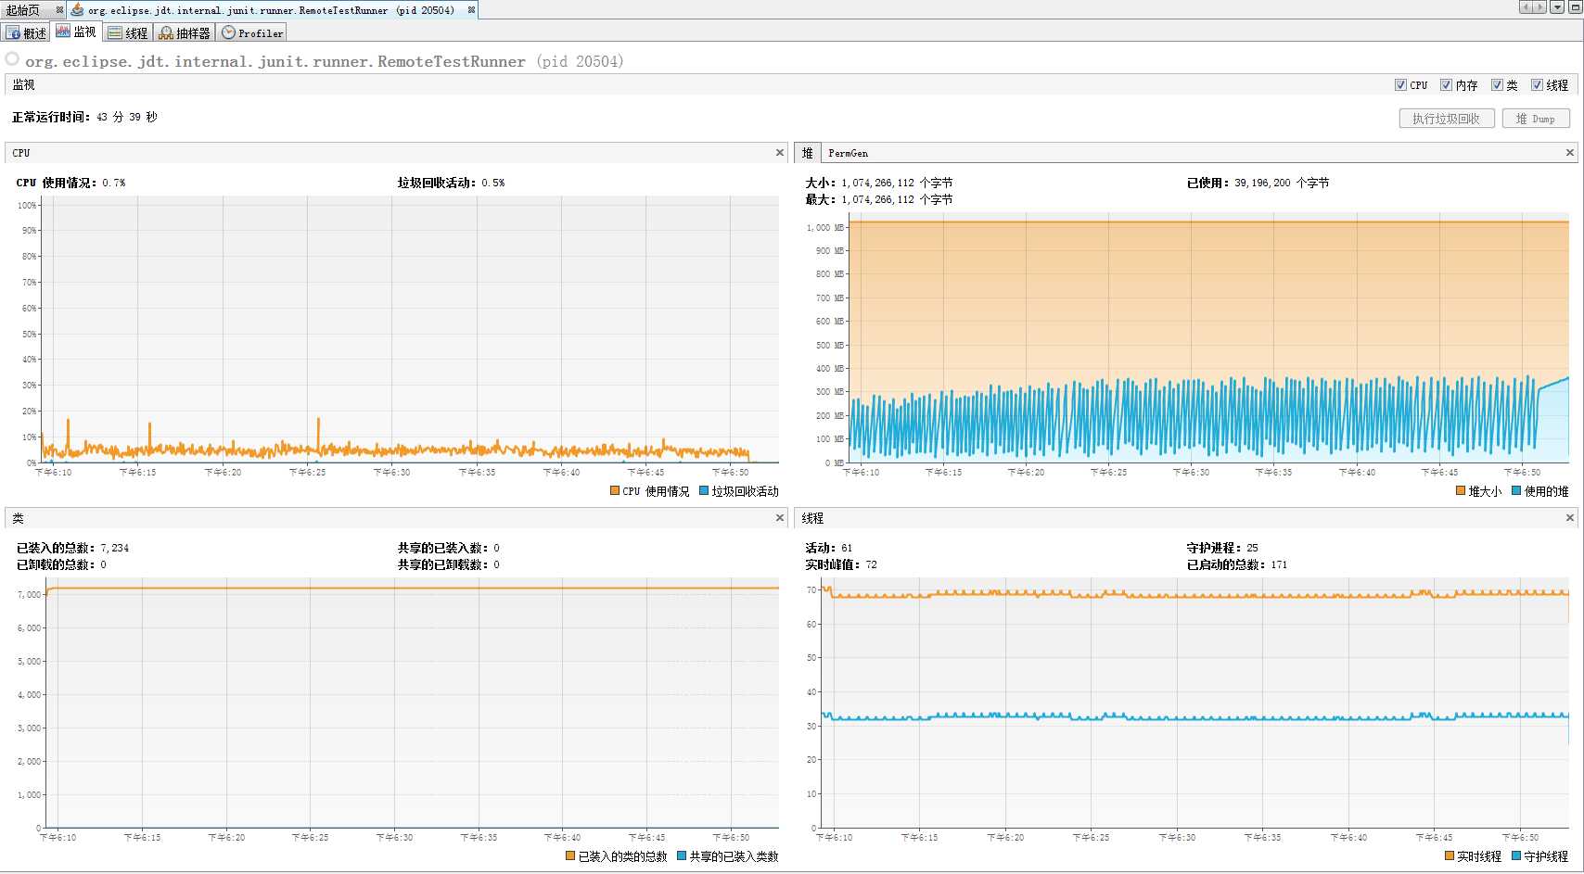Close the 堆 heap chart panel
The height and width of the screenshot is (874, 1584).
click(1570, 152)
